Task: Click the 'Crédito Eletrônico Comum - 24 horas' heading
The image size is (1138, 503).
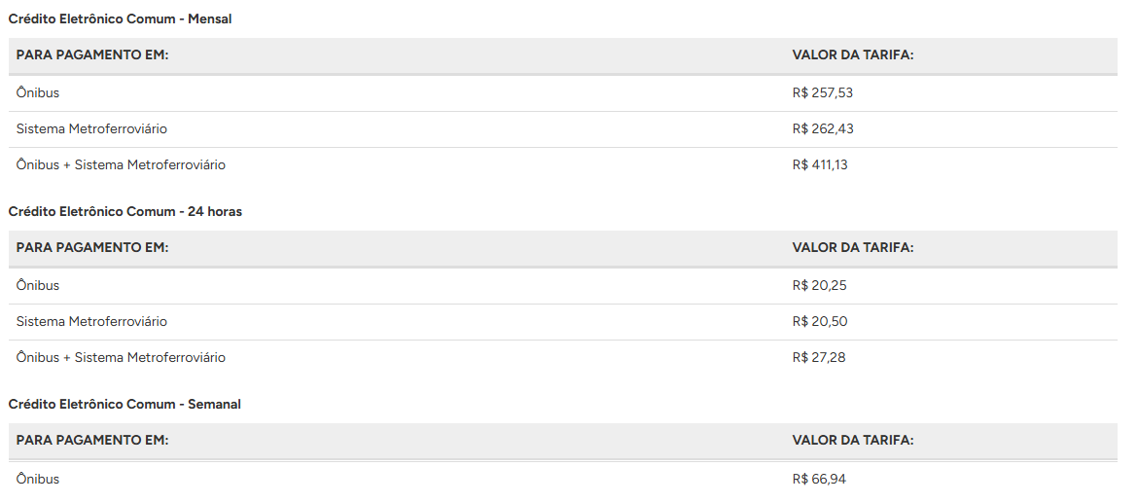Action: click(124, 211)
